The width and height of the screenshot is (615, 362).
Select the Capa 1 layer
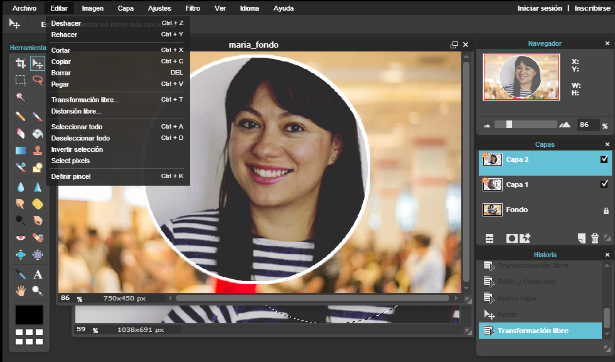(545, 184)
